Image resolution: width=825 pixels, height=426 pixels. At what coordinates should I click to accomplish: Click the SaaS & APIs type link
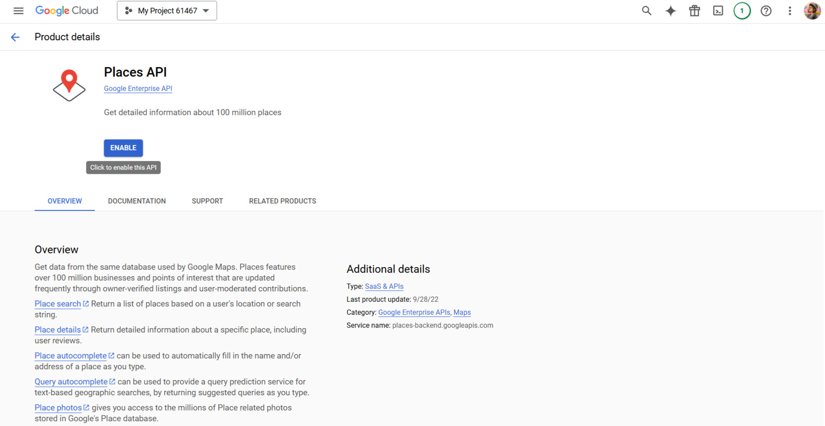[x=384, y=286]
